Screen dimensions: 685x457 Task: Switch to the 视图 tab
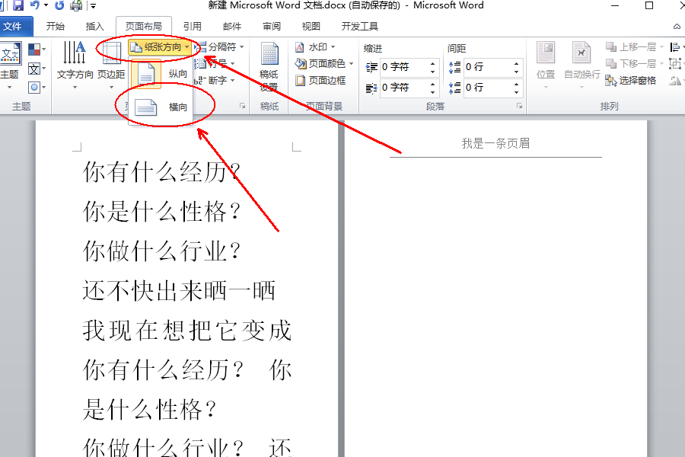[311, 26]
